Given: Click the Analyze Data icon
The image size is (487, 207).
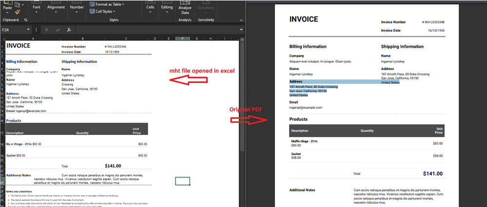Looking at the screenshot, I should [x=185, y=3].
